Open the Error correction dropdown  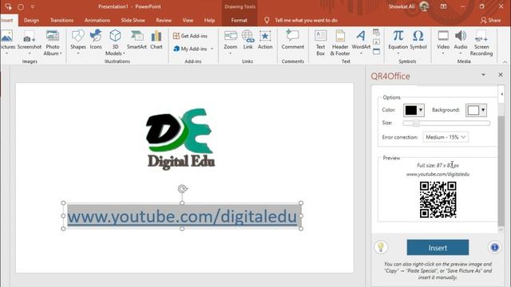446,137
